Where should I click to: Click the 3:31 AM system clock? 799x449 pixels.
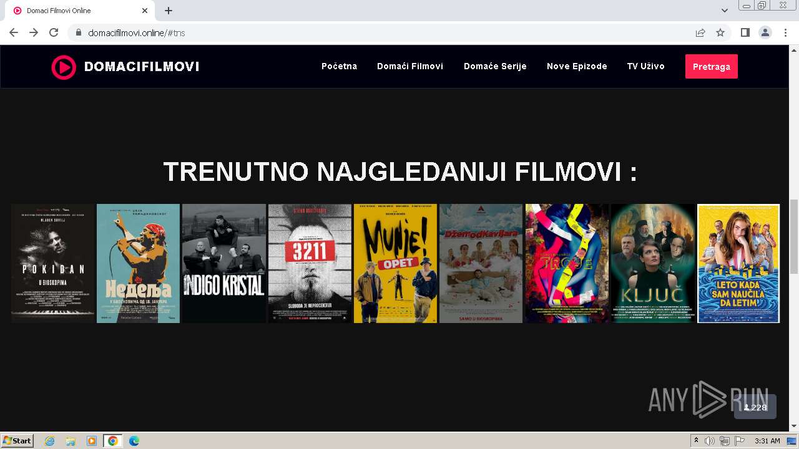tap(767, 441)
